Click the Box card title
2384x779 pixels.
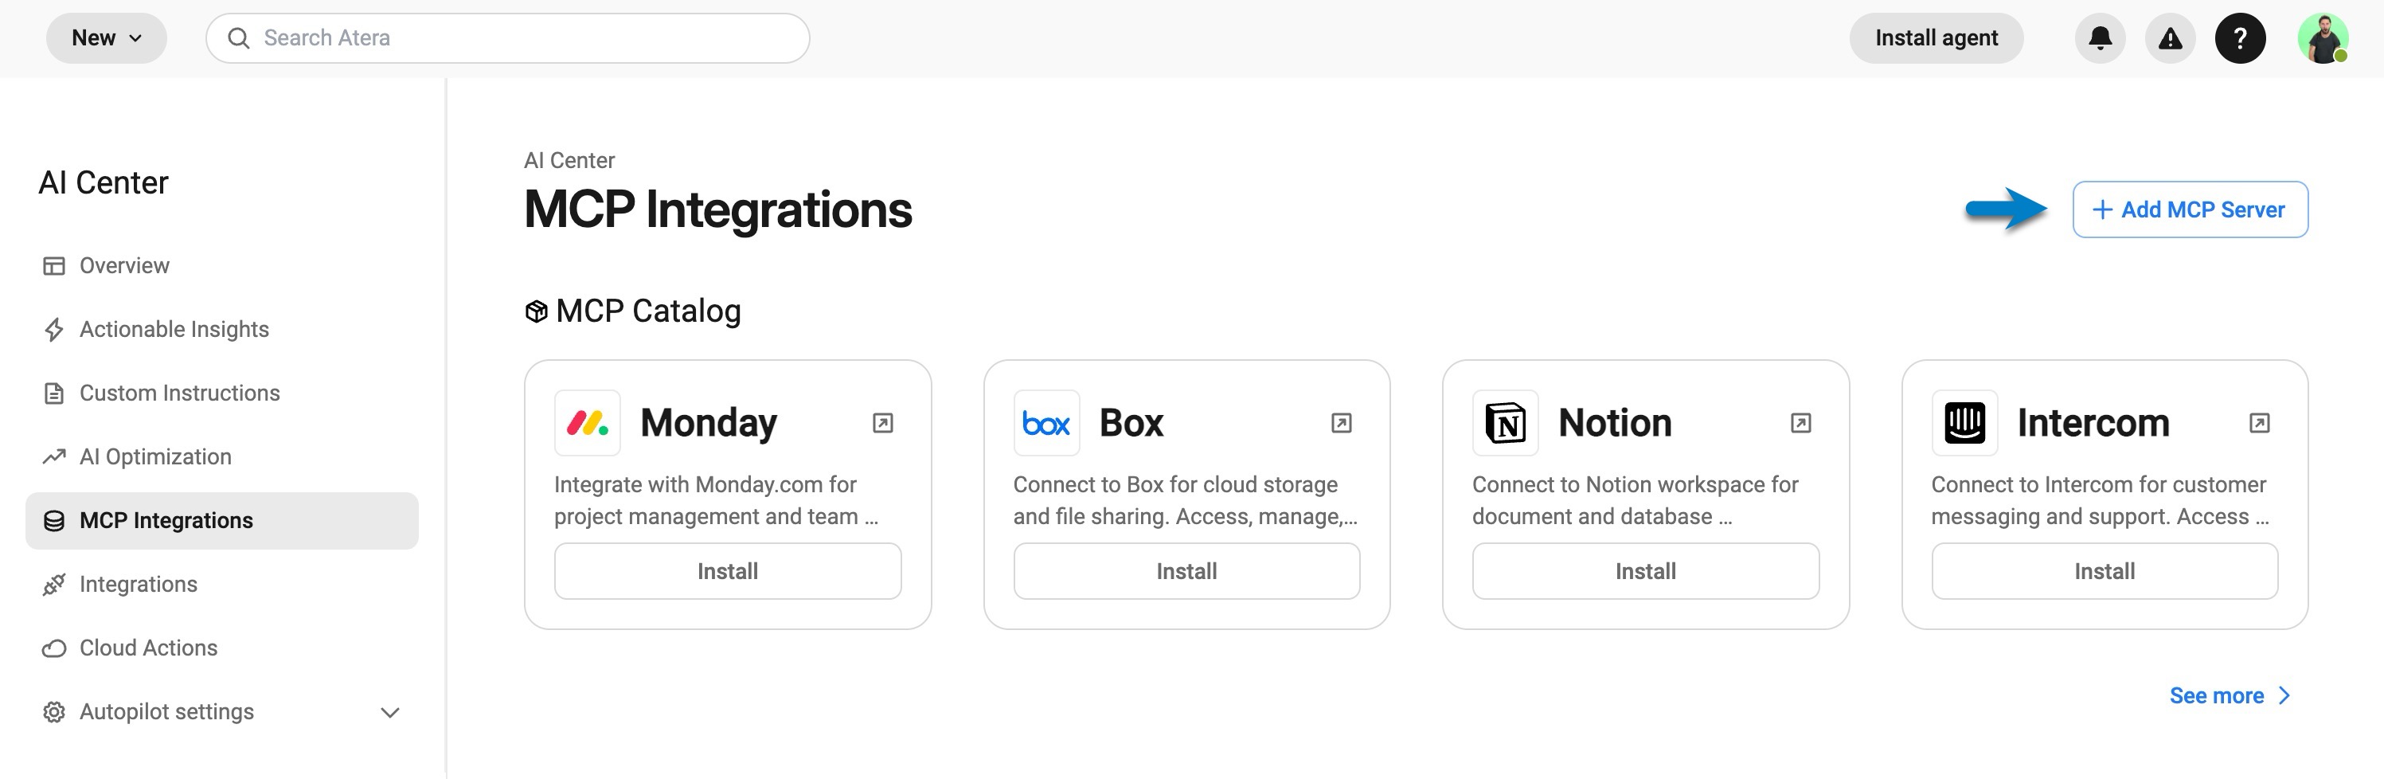point(1131,423)
